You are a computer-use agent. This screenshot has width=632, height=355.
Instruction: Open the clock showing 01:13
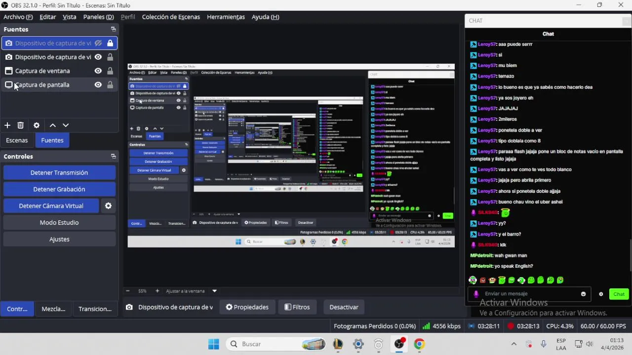coord(612,344)
